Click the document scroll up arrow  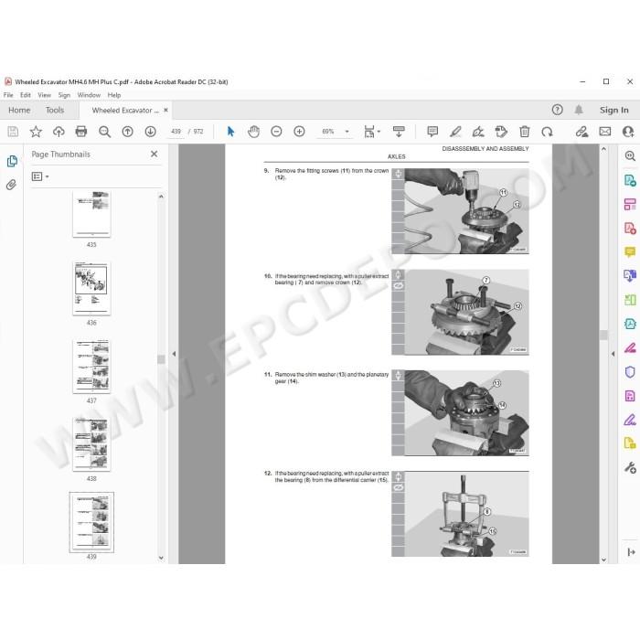603,149
